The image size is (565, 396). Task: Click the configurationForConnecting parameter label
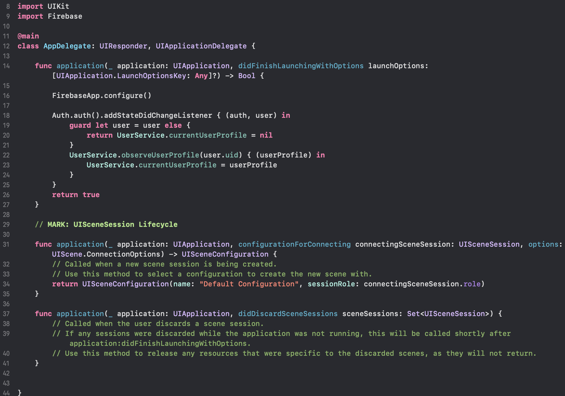pyautogui.click(x=294, y=244)
